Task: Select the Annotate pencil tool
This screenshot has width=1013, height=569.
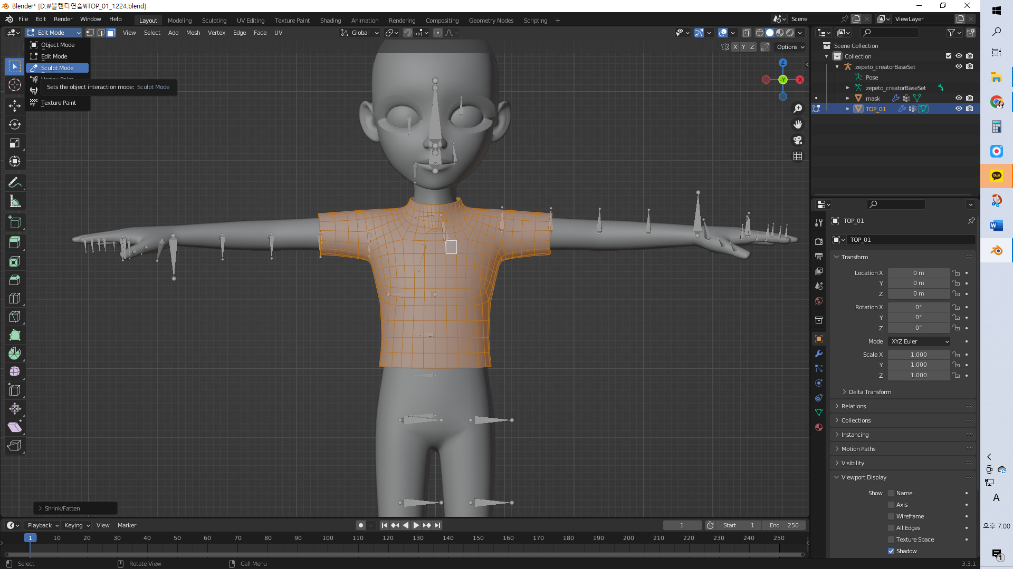Action: click(x=15, y=183)
